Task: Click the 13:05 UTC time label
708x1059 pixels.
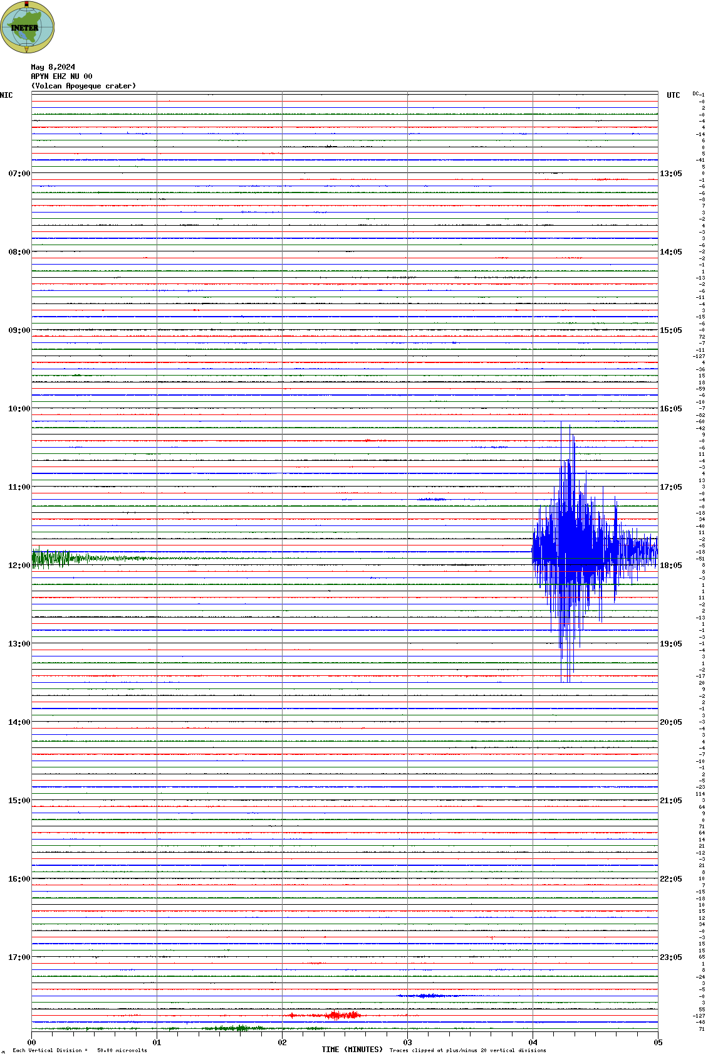Action: [670, 174]
